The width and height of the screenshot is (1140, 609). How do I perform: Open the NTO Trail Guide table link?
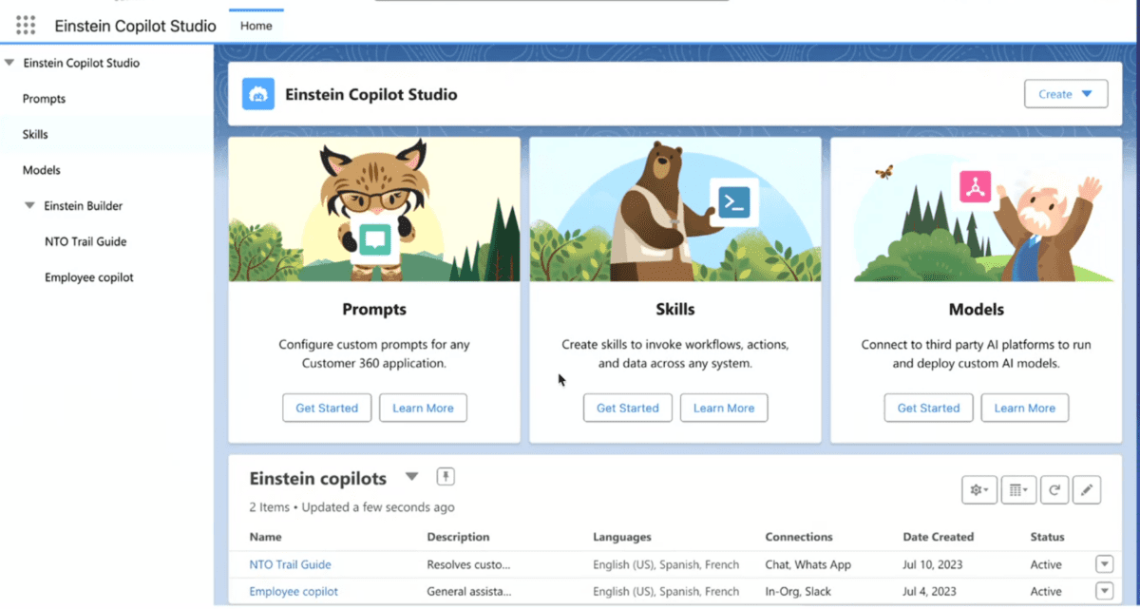290,564
